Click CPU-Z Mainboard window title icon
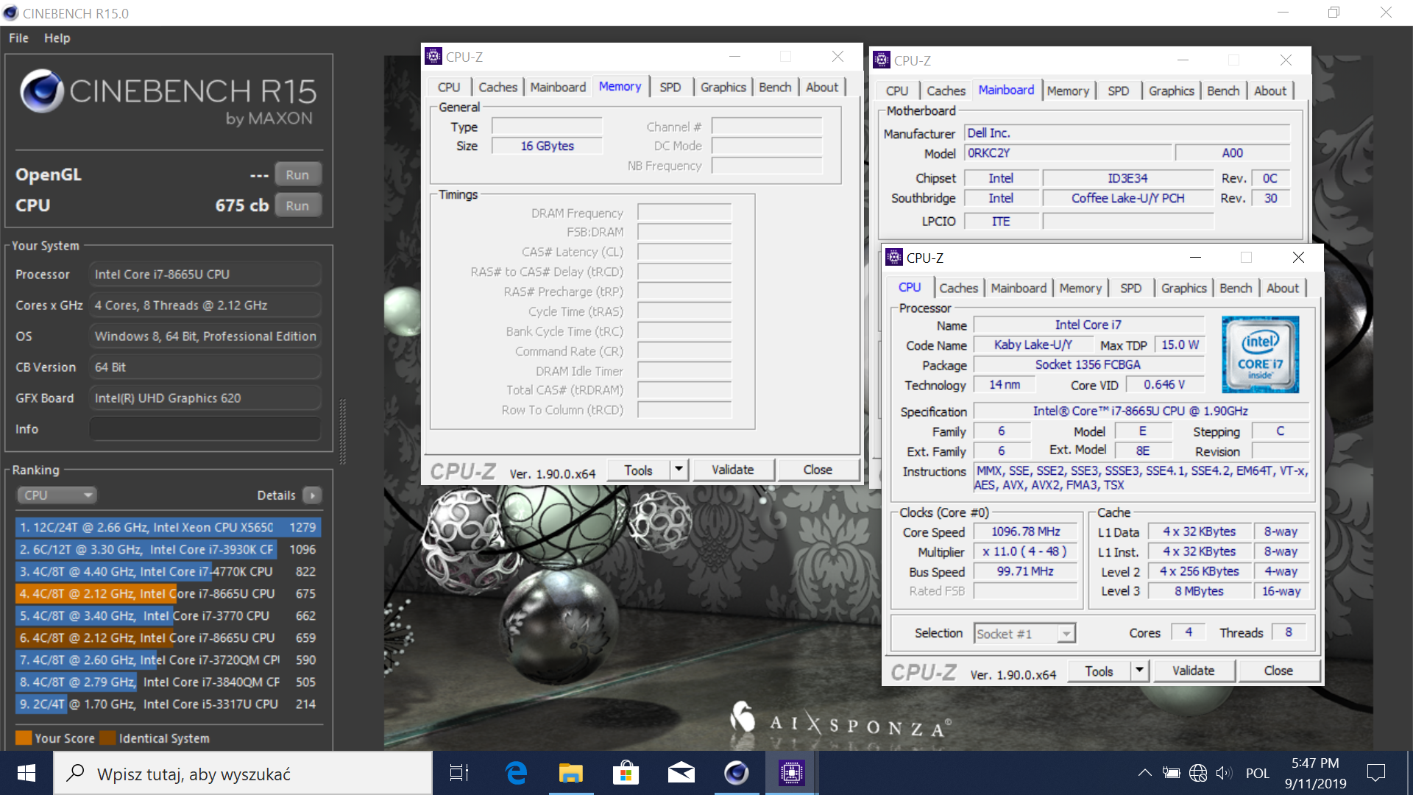 (882, 60)
